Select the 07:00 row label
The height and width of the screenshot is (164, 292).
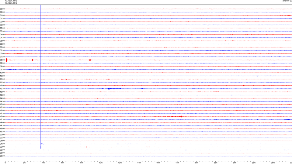click(2, 53)
